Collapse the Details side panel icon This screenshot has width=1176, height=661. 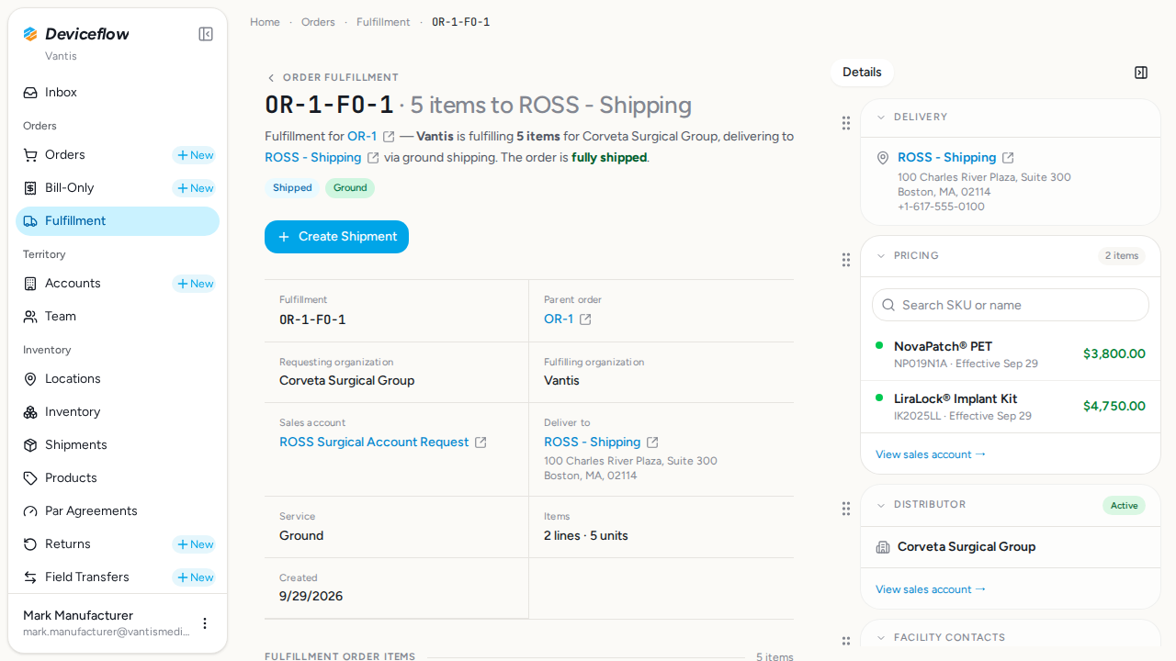(1141, 73)
